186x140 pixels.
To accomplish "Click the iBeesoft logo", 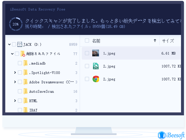I will [x=171, y=135].
